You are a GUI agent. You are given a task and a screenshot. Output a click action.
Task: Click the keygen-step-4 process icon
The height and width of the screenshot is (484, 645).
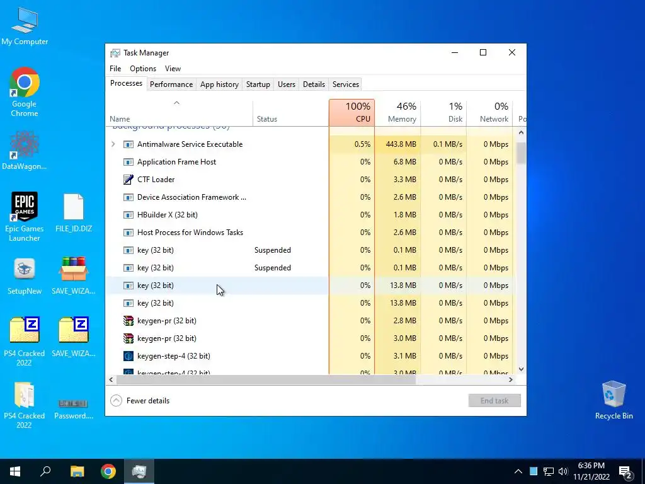pos(128,356)
